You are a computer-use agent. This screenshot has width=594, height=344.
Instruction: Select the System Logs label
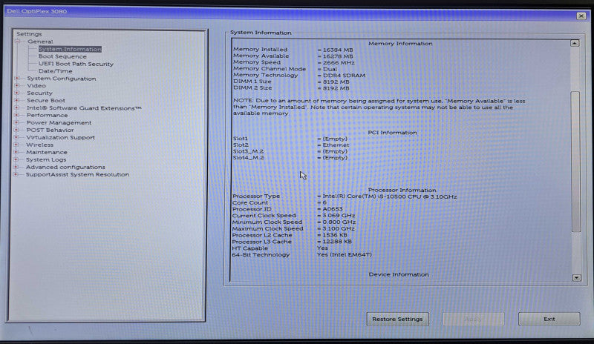[46, 159]
